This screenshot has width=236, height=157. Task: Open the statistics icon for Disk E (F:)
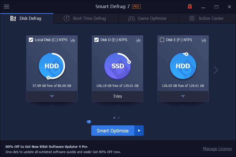(x=204, y=40)
